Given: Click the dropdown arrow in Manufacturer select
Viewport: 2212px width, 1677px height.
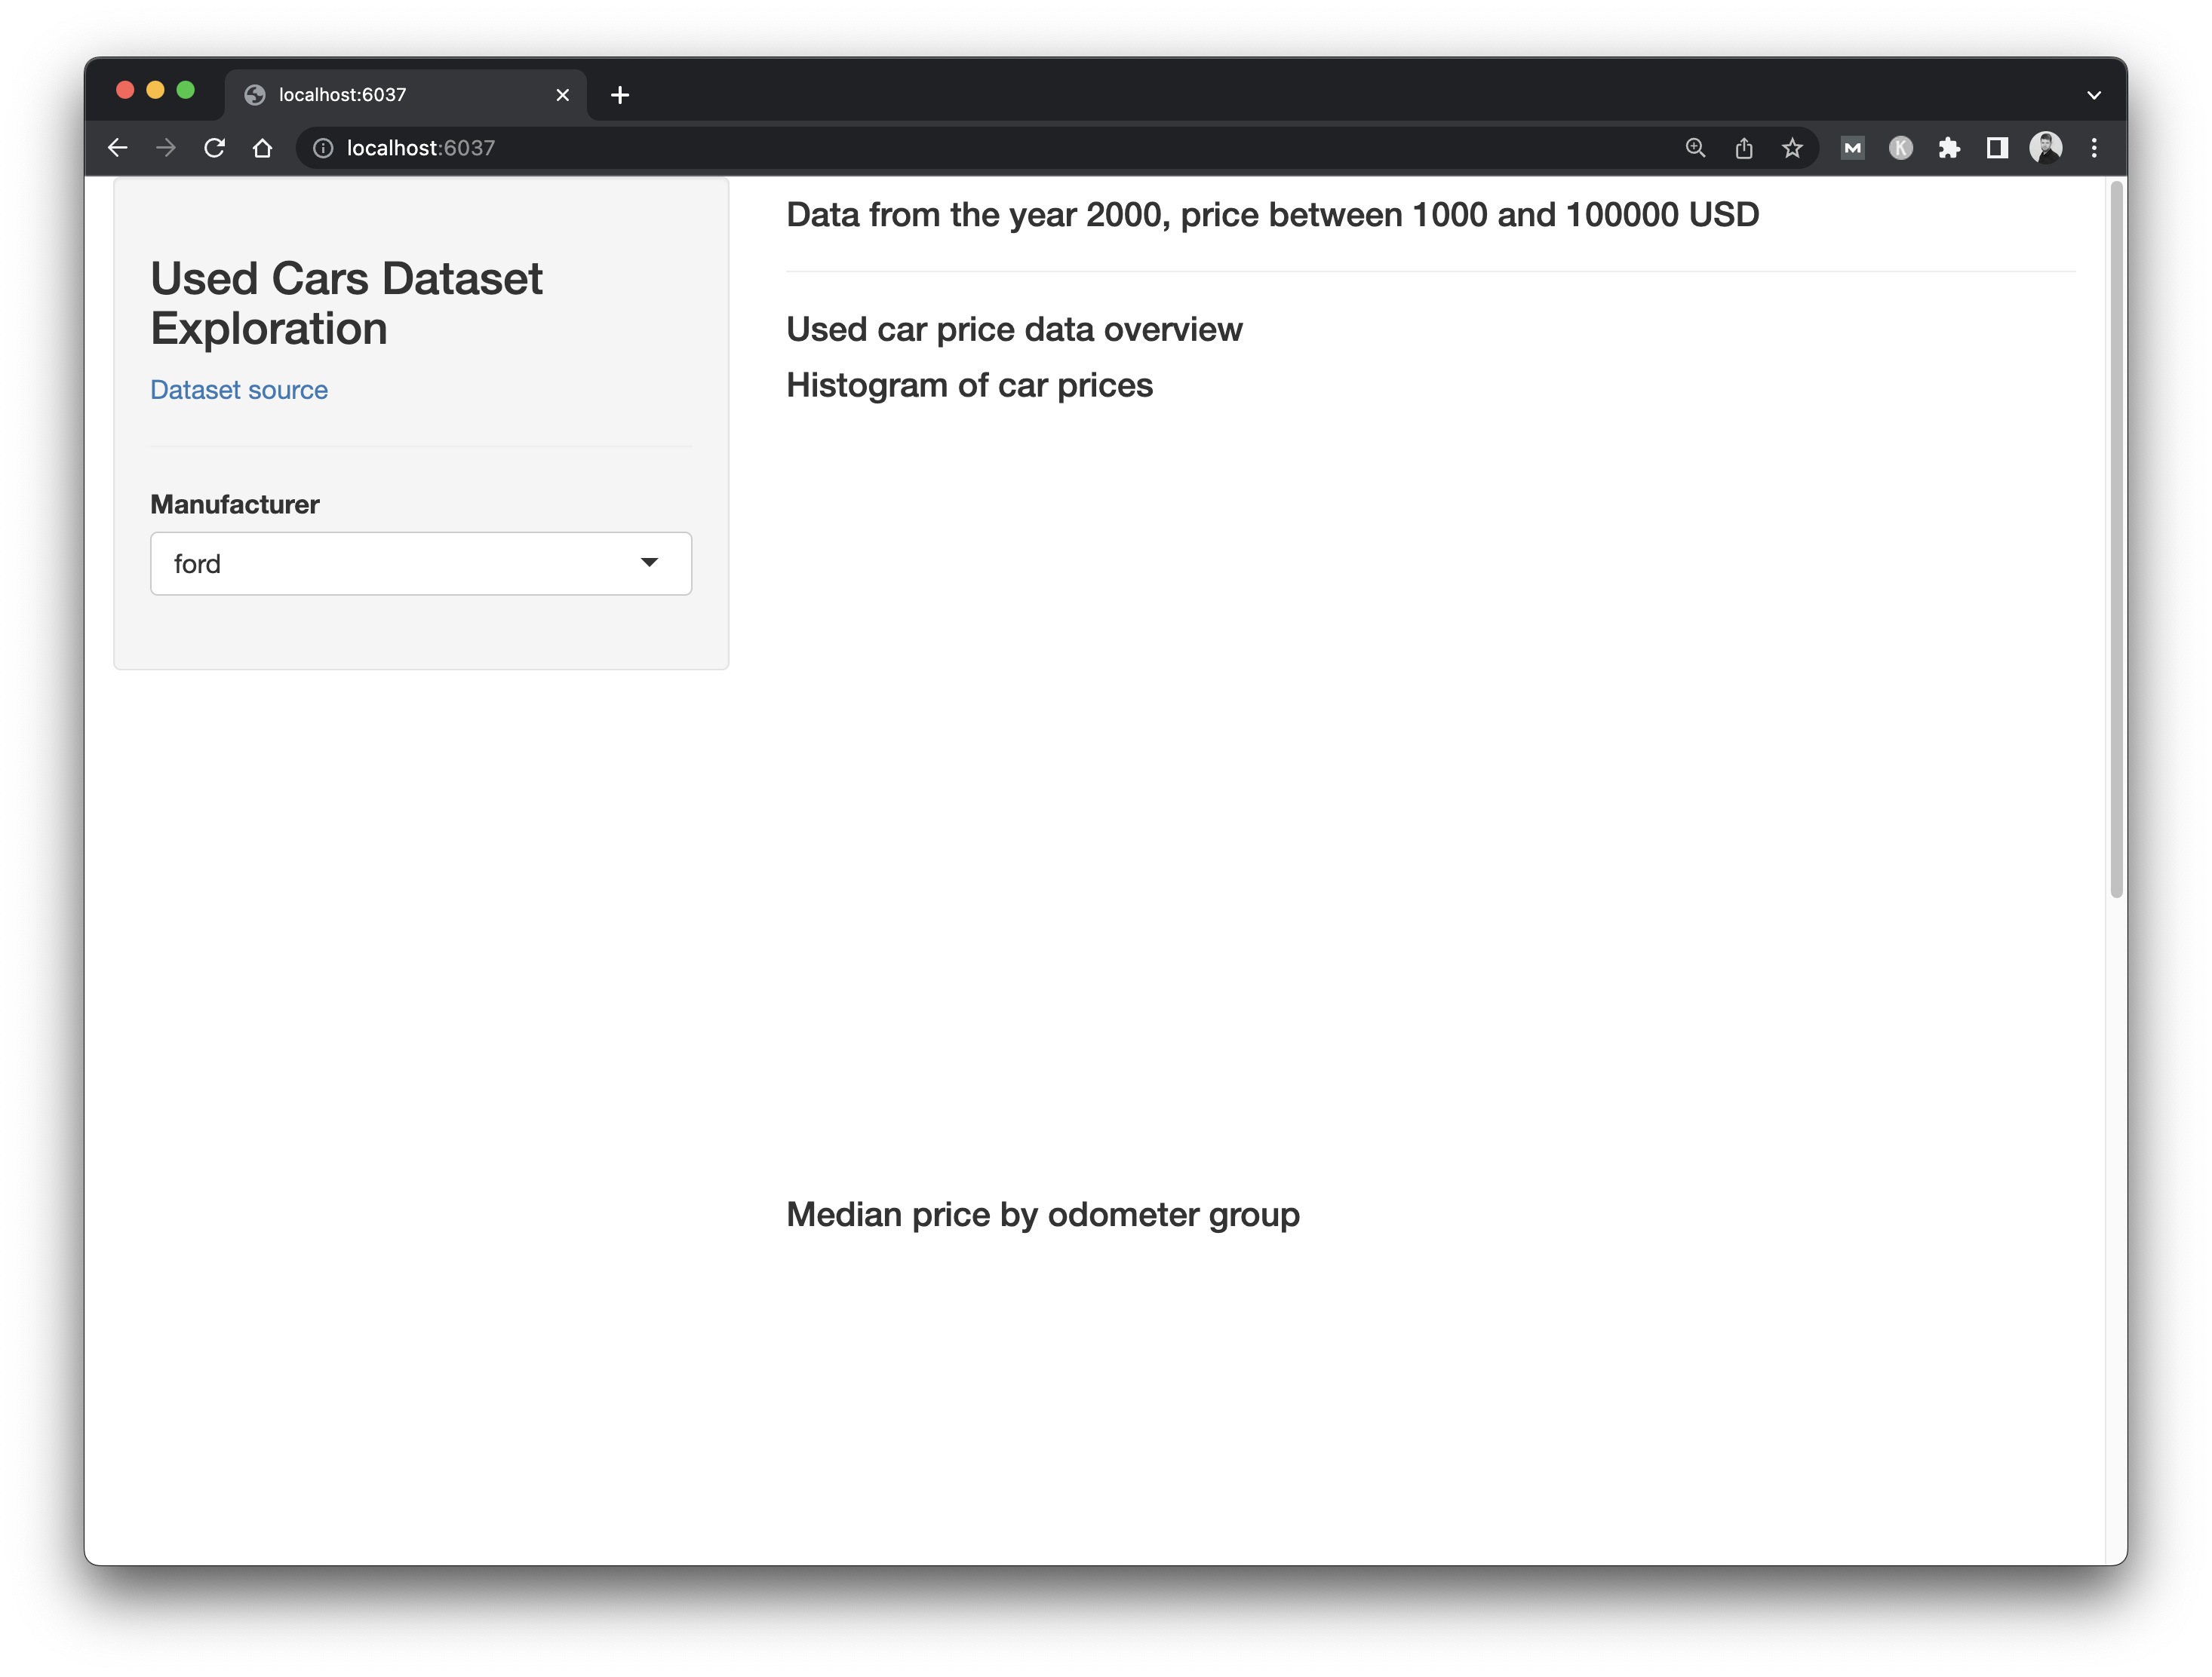Looking at the screenshot, I should tap(650, 563).
